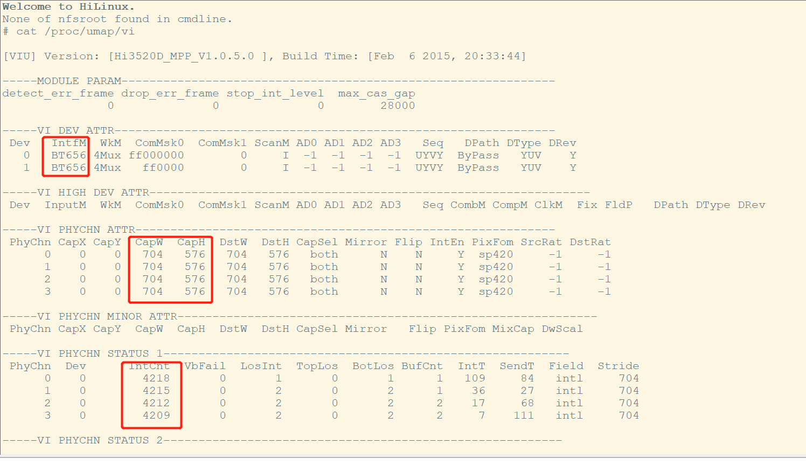The width and height of the screenshot is (806, 465).
Task: Click the 'FldP' column header
Action: [619, 205]
